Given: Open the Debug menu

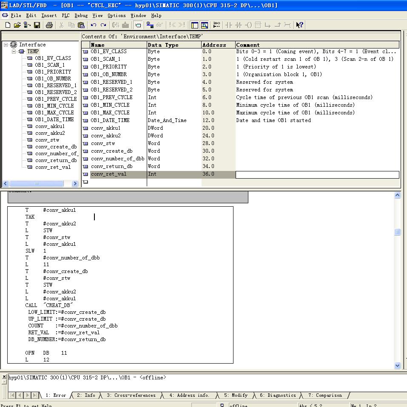Looking at the screenshot, I should pyautogui.click(x=81, y=15).
